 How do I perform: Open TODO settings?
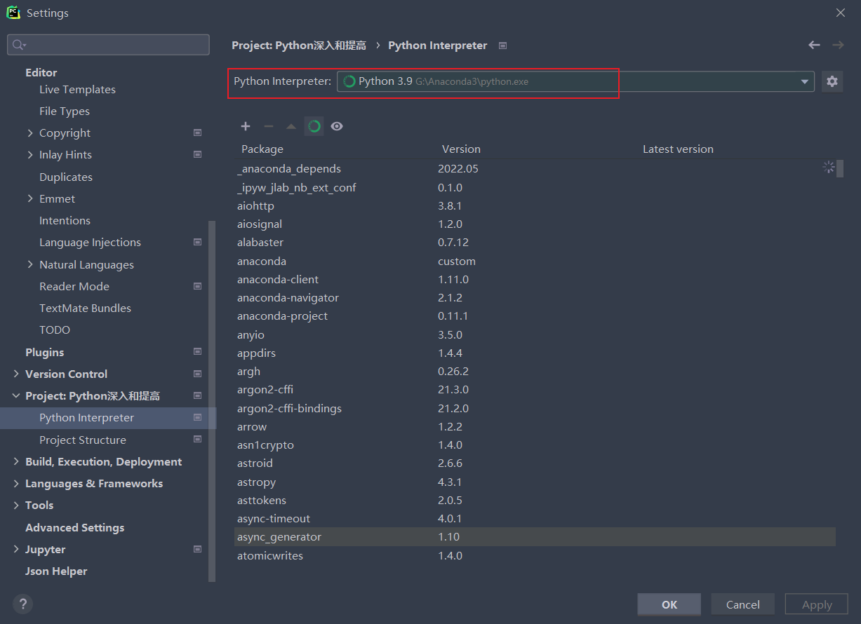(x=55, y=330)
